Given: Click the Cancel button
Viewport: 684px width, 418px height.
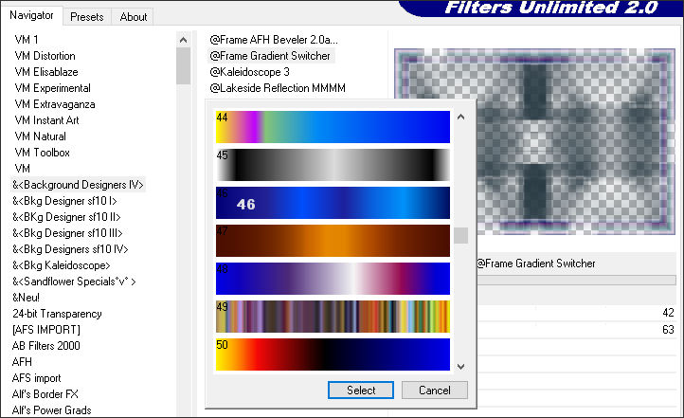Looking at the screenshot, I should click(435, 391).
